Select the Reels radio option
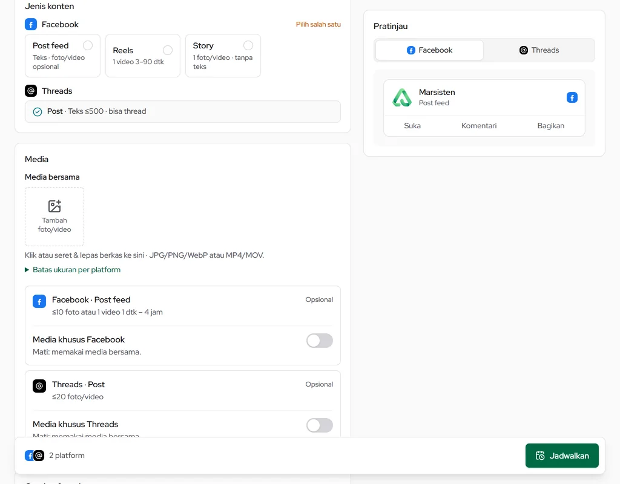Screen dimensions: 620x484 point(168,50)
